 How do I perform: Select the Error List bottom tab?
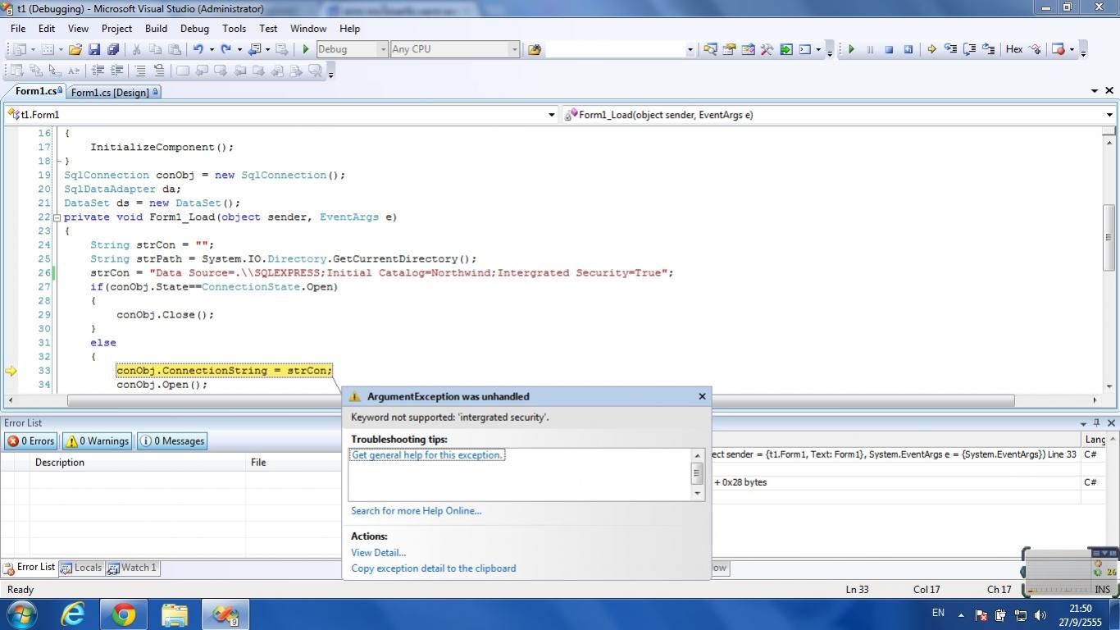pos(30,567)
